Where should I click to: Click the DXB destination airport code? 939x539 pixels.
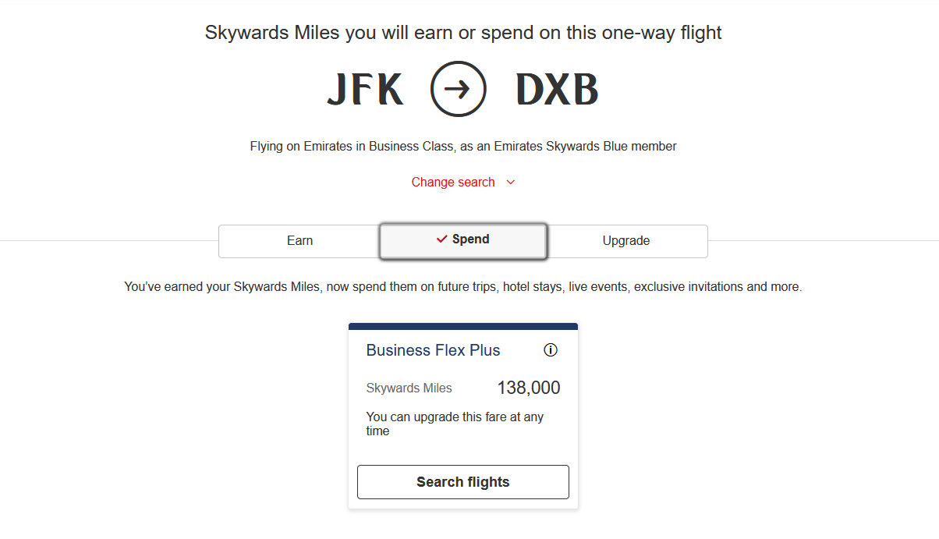(557, 90)
